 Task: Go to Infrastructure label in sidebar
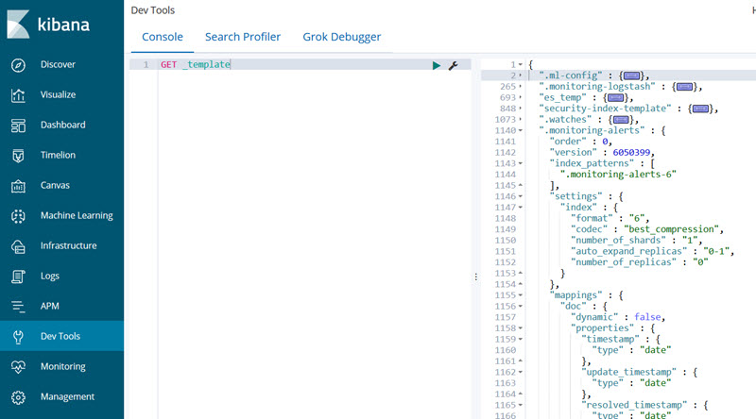tap(68, 245)
